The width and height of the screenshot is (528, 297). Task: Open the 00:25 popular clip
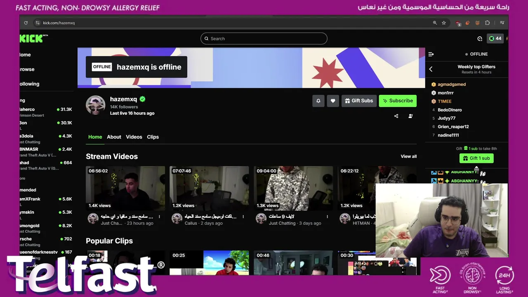click(209, 263)
